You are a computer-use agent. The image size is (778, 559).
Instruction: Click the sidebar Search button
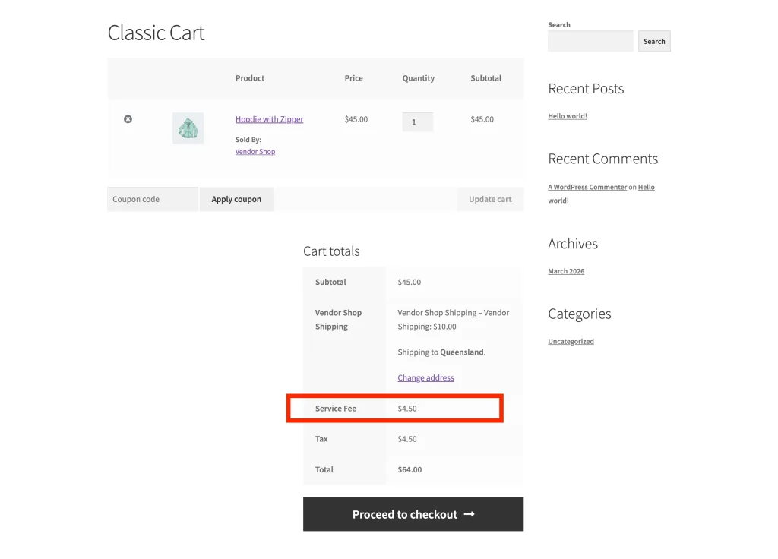coord(654,41)
